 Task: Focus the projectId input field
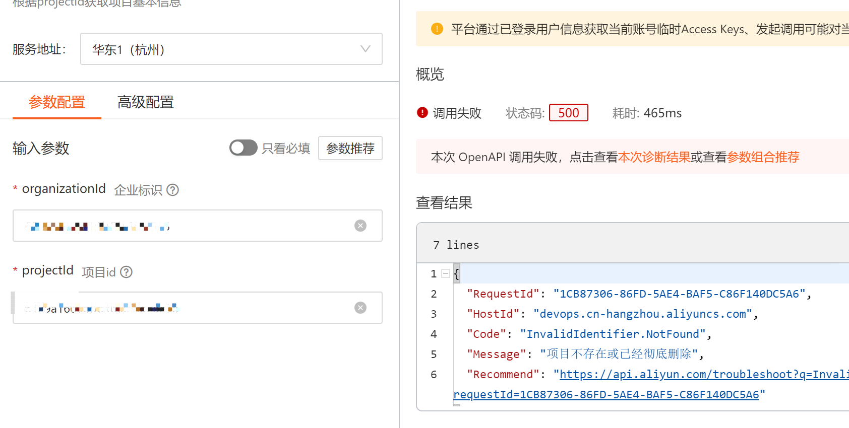(x=198, y=308)
